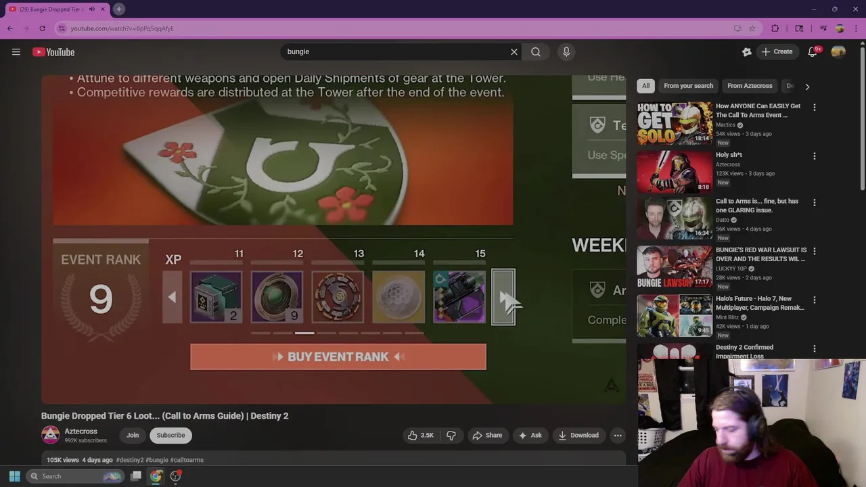Join the Aztecross channel

coord(133,435)
